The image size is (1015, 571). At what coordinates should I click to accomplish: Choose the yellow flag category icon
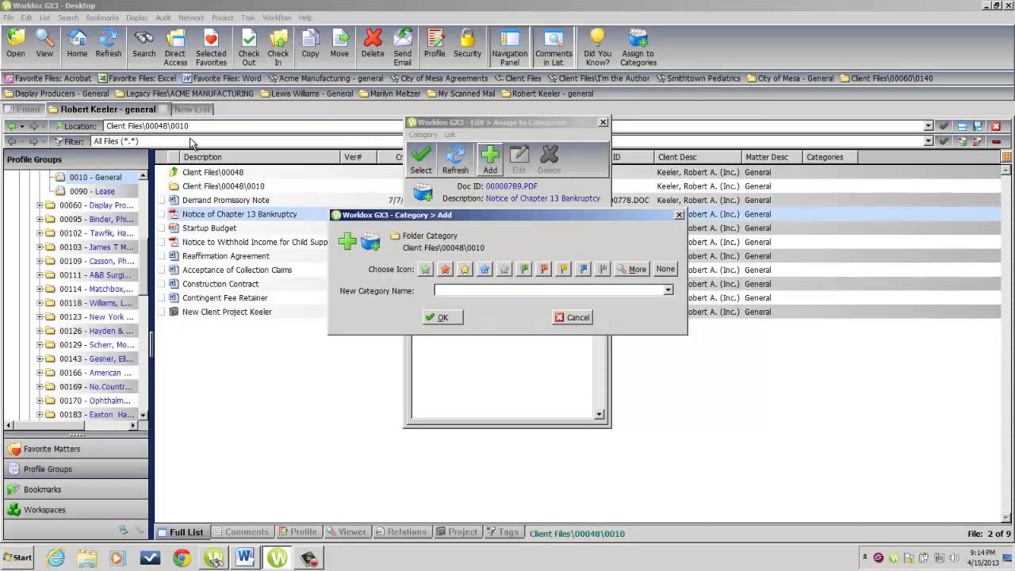click(x=564, y=270)
